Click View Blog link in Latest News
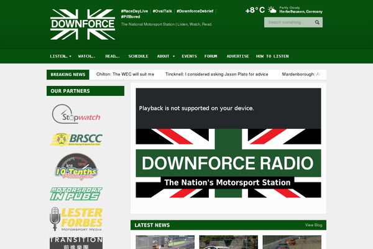373x249 pixels. pos(313,225)
